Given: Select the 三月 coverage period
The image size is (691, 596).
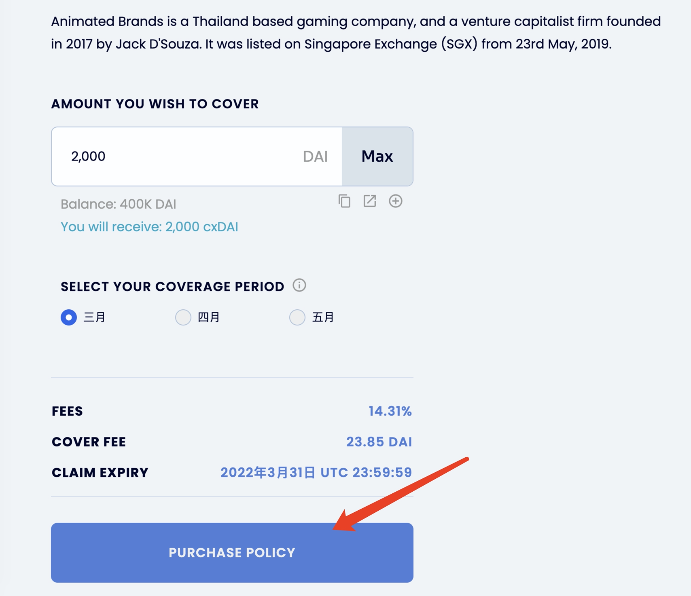Looking at the screenshot, I should (69, 317).
